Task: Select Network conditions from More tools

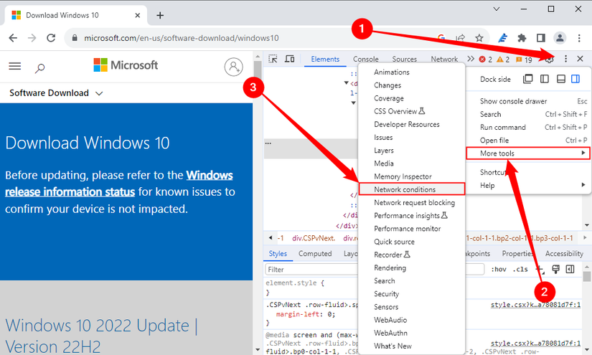Action: 412,189
